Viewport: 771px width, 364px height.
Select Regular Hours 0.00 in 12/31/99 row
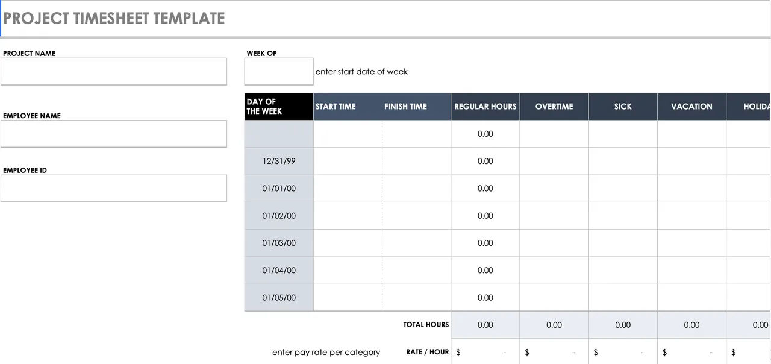(x=485, y=162)
